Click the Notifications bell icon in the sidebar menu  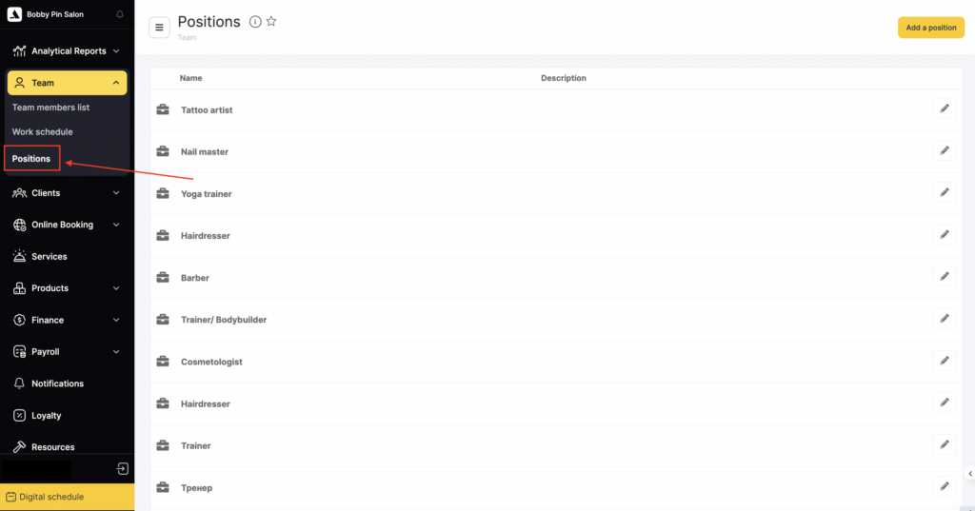(19, 383)
